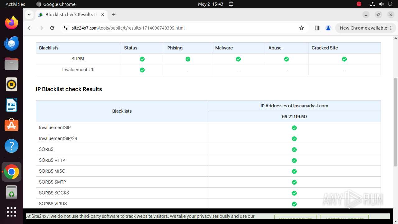The width and height of the screenshot is (398, 224).
Task: Open the Trash in dock
Action: pos(12,192)
